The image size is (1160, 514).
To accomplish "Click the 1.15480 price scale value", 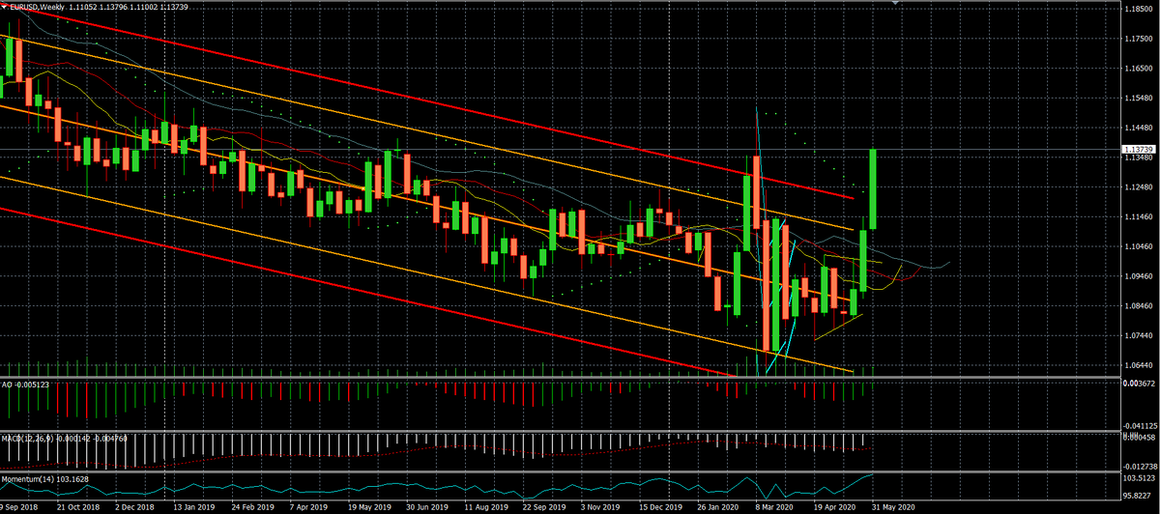I will [1139, 98].
